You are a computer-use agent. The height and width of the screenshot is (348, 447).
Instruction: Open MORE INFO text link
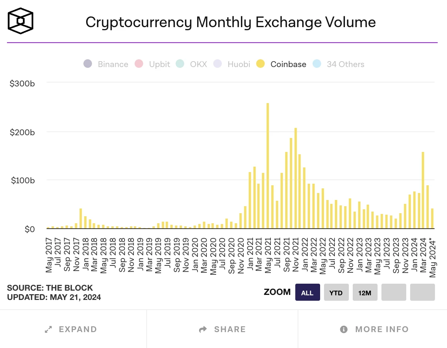[382, 329]
